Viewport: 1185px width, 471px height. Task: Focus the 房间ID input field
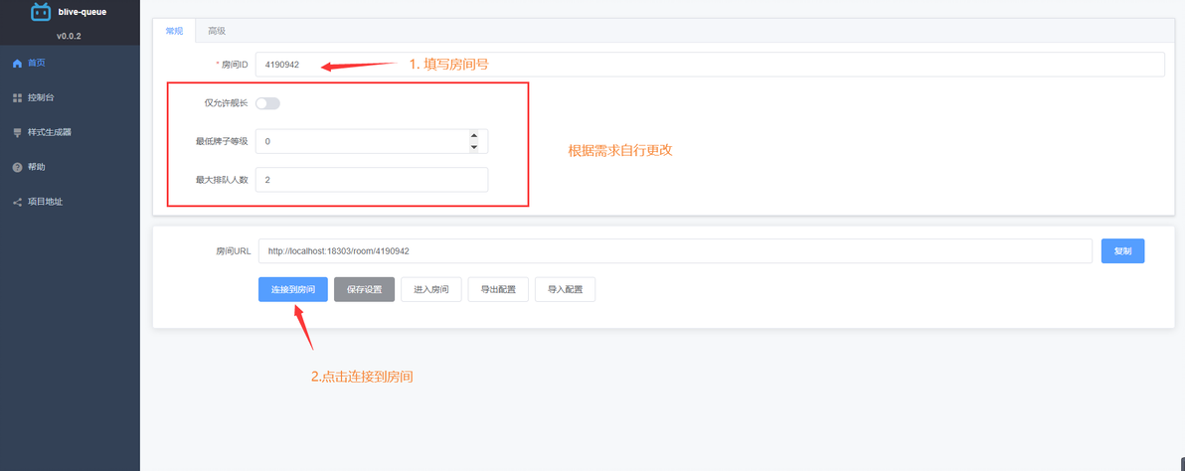click(710, 65)
